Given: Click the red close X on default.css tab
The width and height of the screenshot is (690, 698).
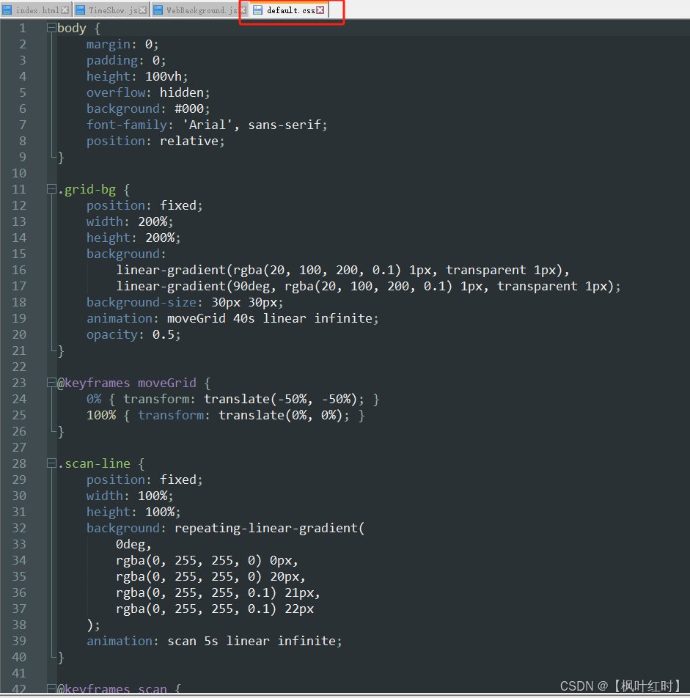Looking at the screenshot, I should click(x=319, y=10).
